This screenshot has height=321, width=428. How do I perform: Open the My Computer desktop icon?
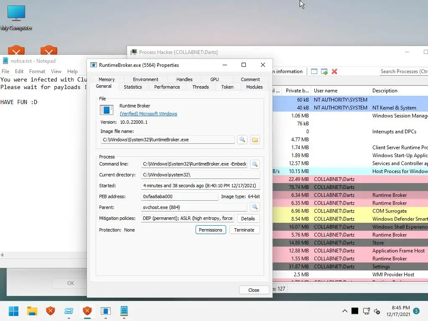coord(16,18)
